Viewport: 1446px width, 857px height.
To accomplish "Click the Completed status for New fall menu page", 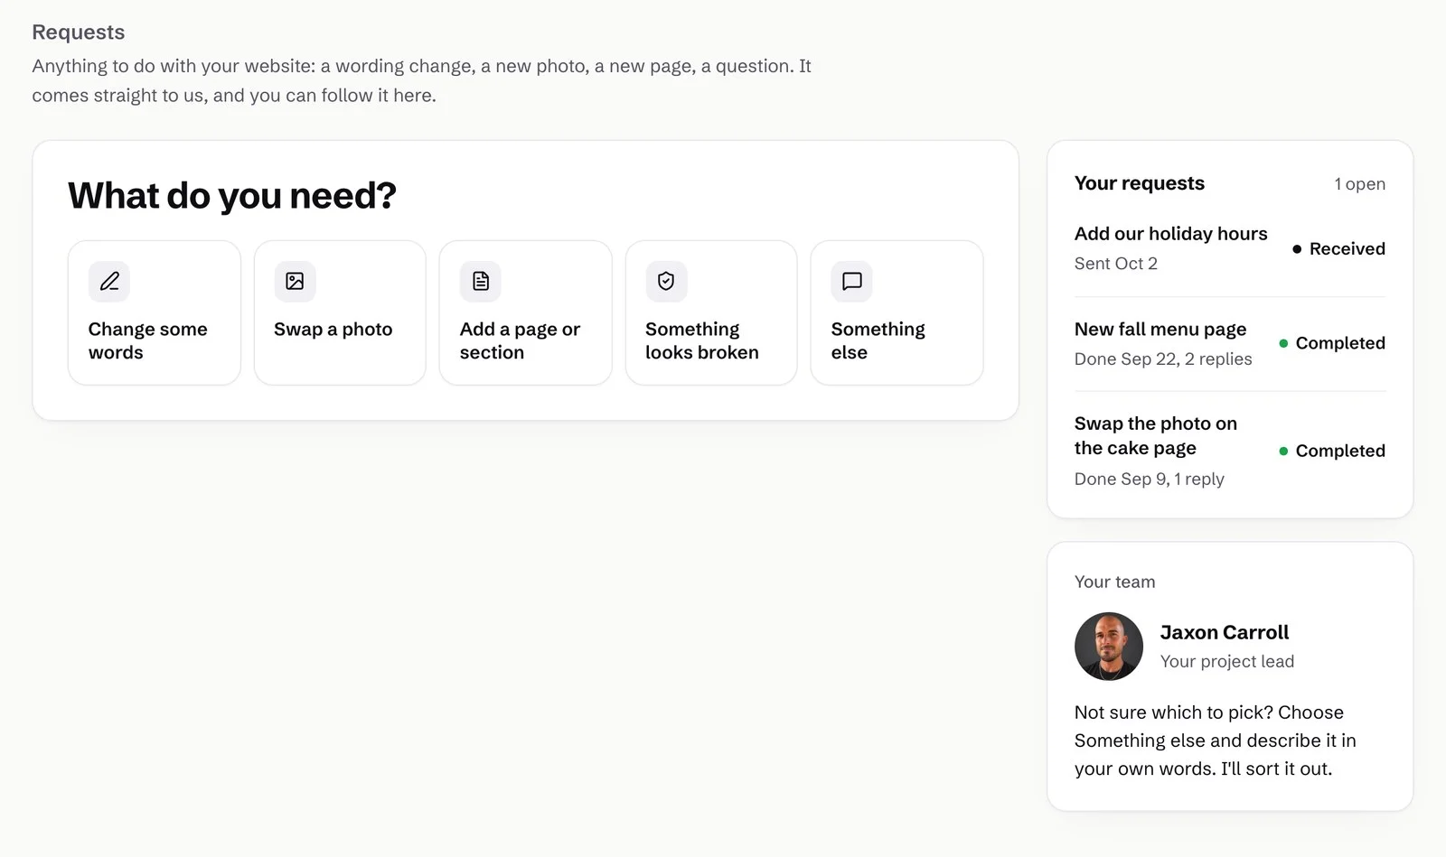I will pos(1332,343).
